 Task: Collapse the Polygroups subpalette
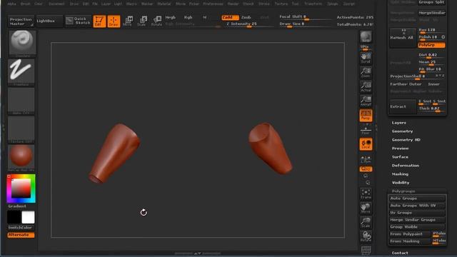(403, 191)
